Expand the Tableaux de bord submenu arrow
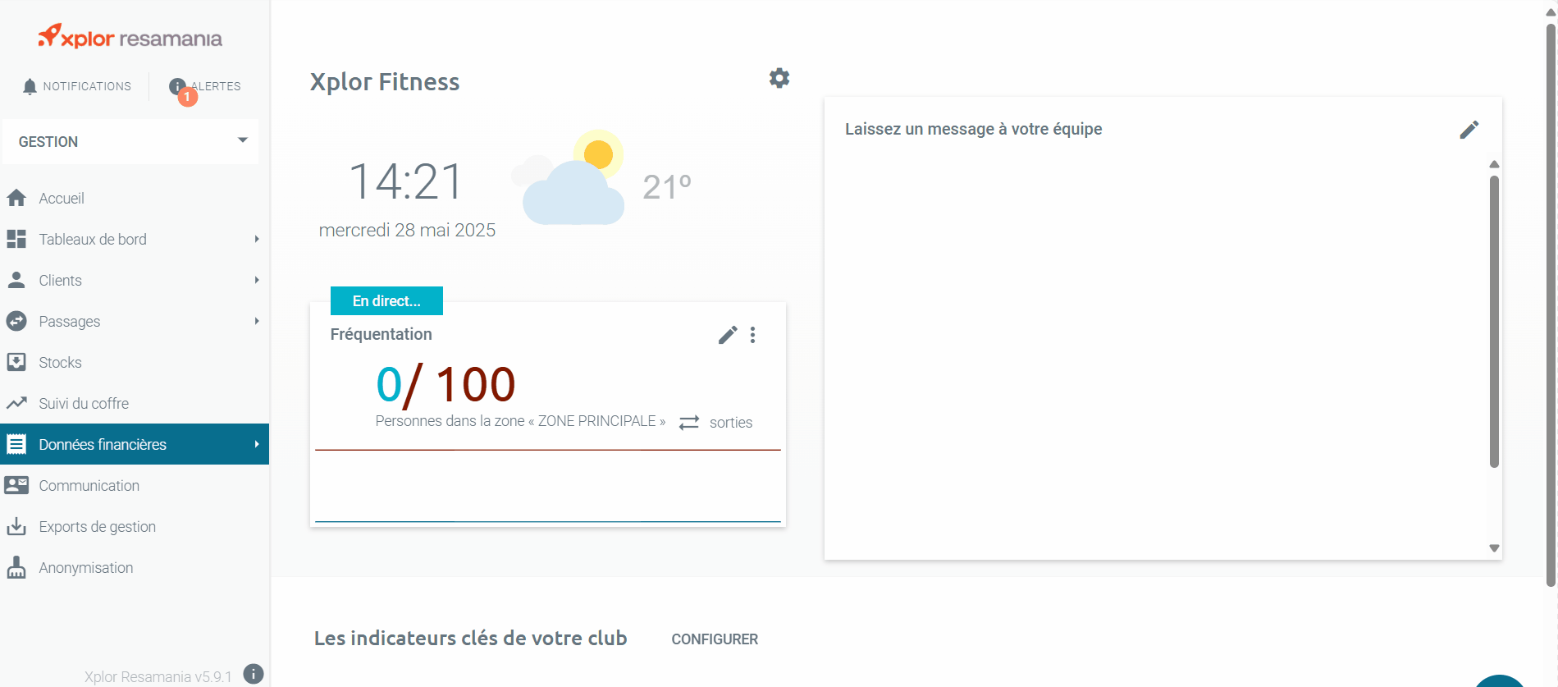 pyautogui.click(x=257, y=239)
